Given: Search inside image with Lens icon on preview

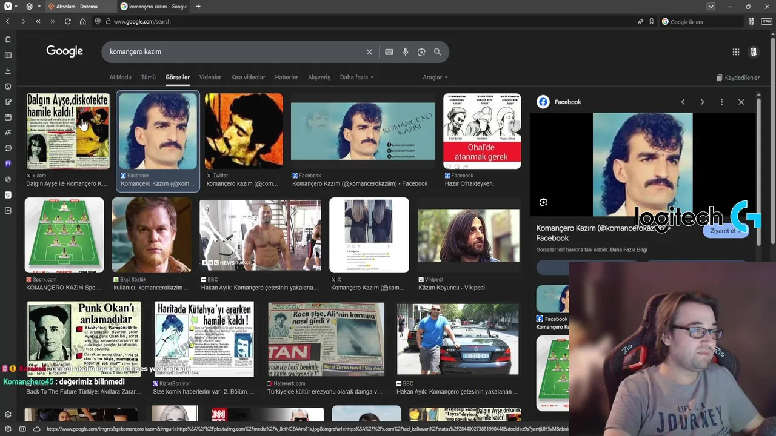Looking at the screenshot, I should tap(543, 202).
